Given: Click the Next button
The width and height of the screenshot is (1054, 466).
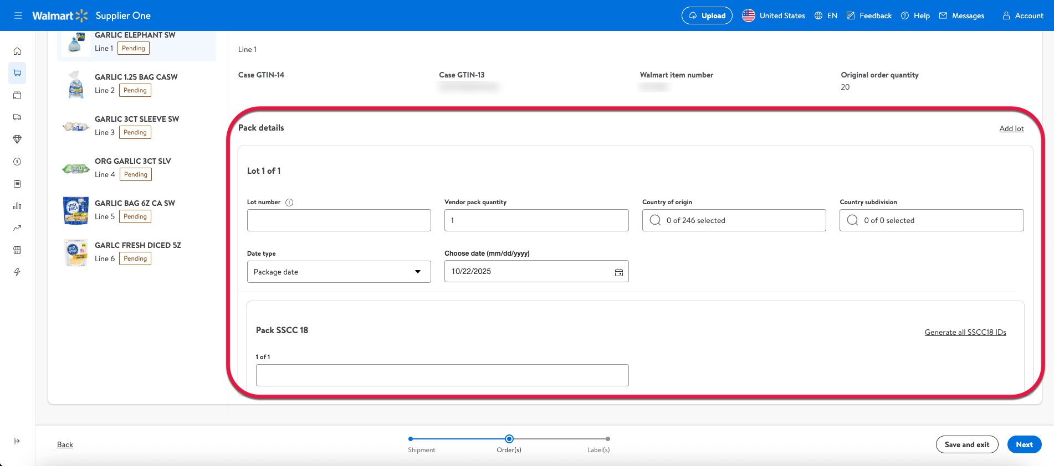Looking at the screenshot, I should (1024, 444).
